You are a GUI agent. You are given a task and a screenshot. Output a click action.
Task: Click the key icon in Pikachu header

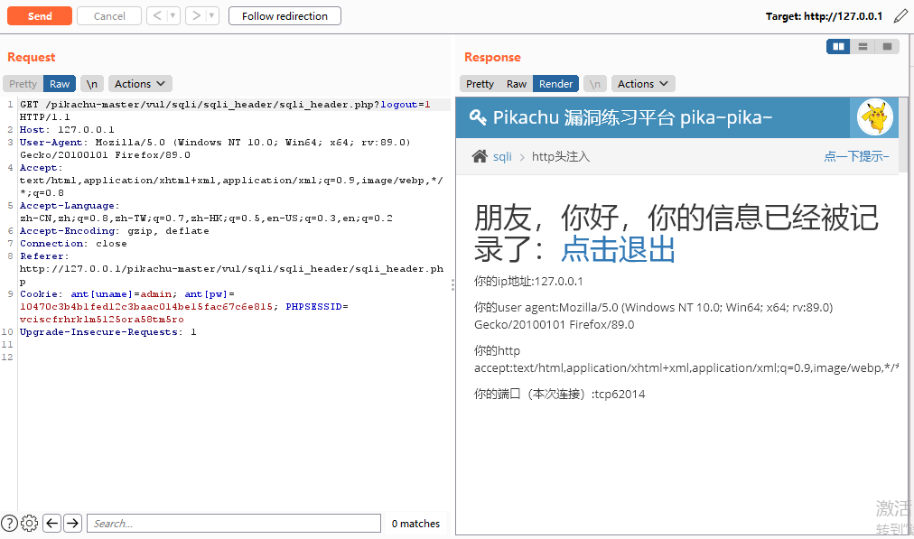478,117
